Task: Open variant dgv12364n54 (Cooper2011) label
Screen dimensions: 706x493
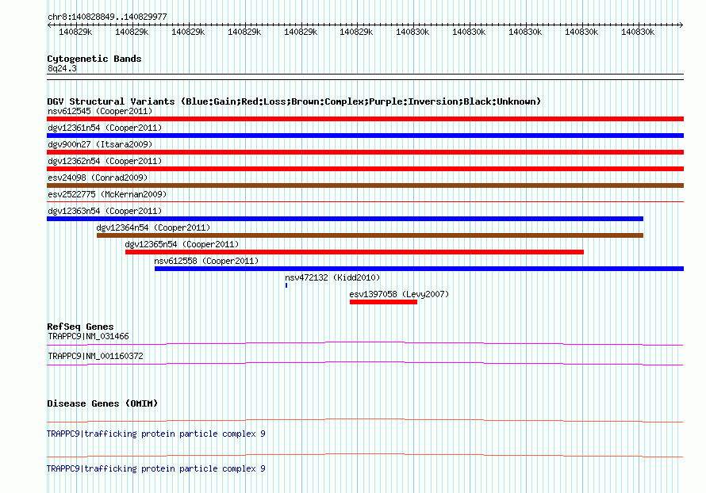Action: 153,227
